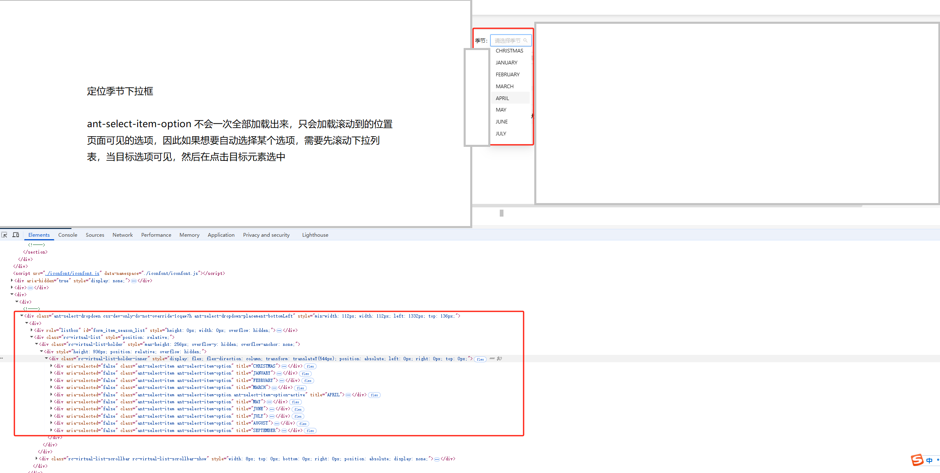Image resolution: width=940 pixels, height=473 pixels.
Task: Toggle the flex badge on the CHRISTMAS node
Action: (x=310, y=366)
